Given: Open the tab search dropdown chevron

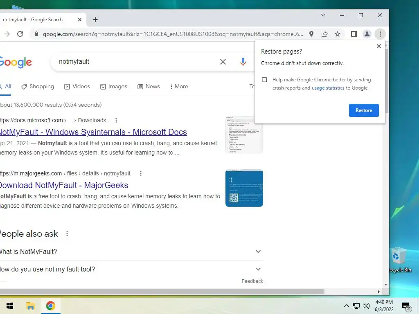Looking at the screenshot, I should pos(323,15).
